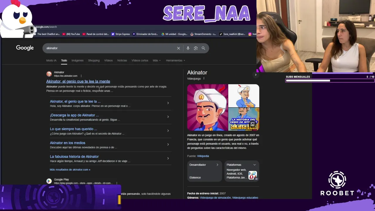This screenshot has width=375, height=211.
Task: Expand the Plataformas card chevron
Action: [254, 165]
